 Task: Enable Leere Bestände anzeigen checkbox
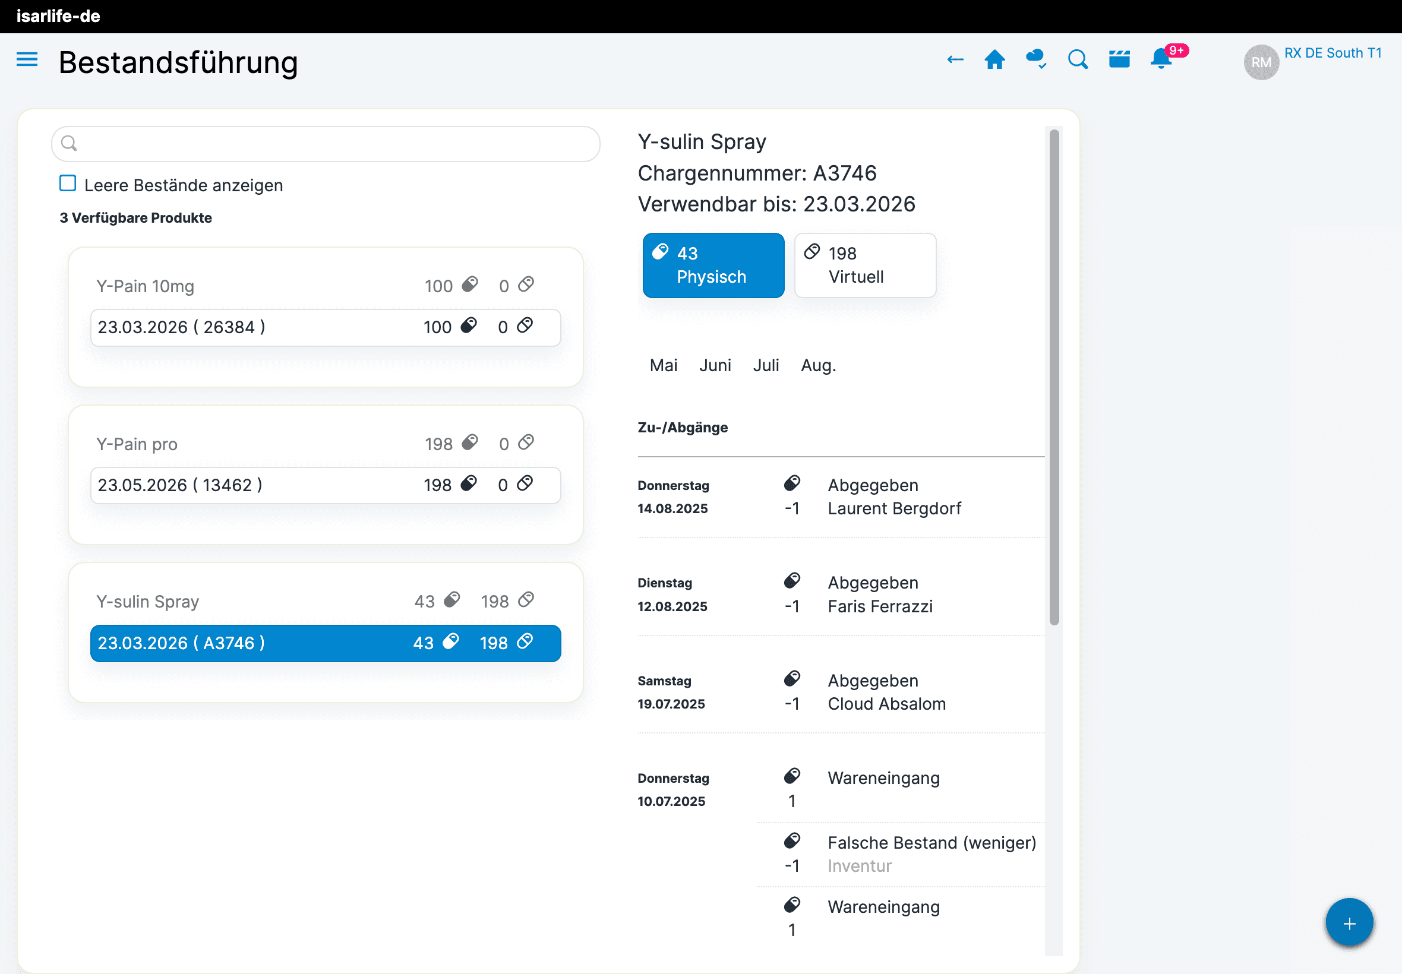click(68, 184)
